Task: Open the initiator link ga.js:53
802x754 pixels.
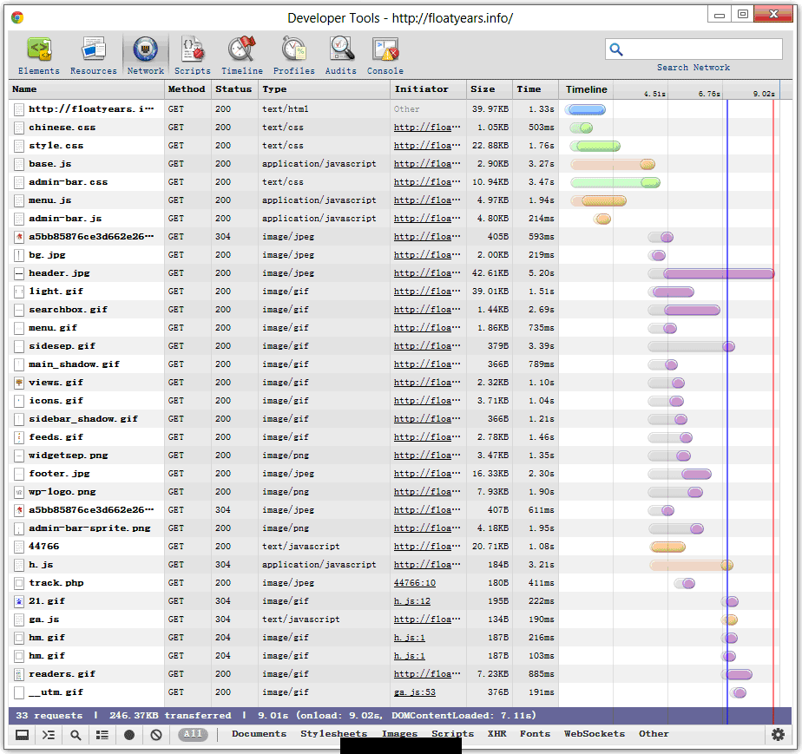Action: coord(415,692)
